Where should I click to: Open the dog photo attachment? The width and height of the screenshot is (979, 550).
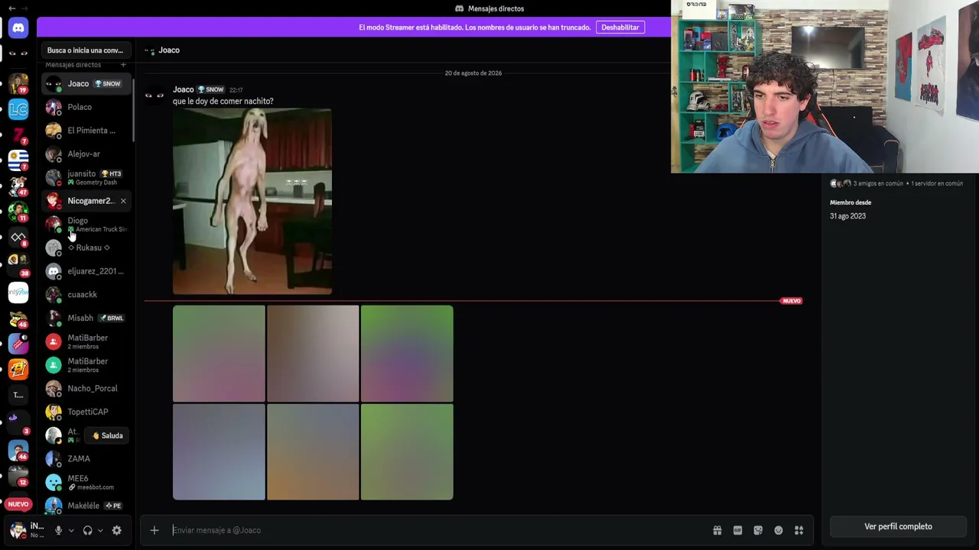[x=252, y=202]
